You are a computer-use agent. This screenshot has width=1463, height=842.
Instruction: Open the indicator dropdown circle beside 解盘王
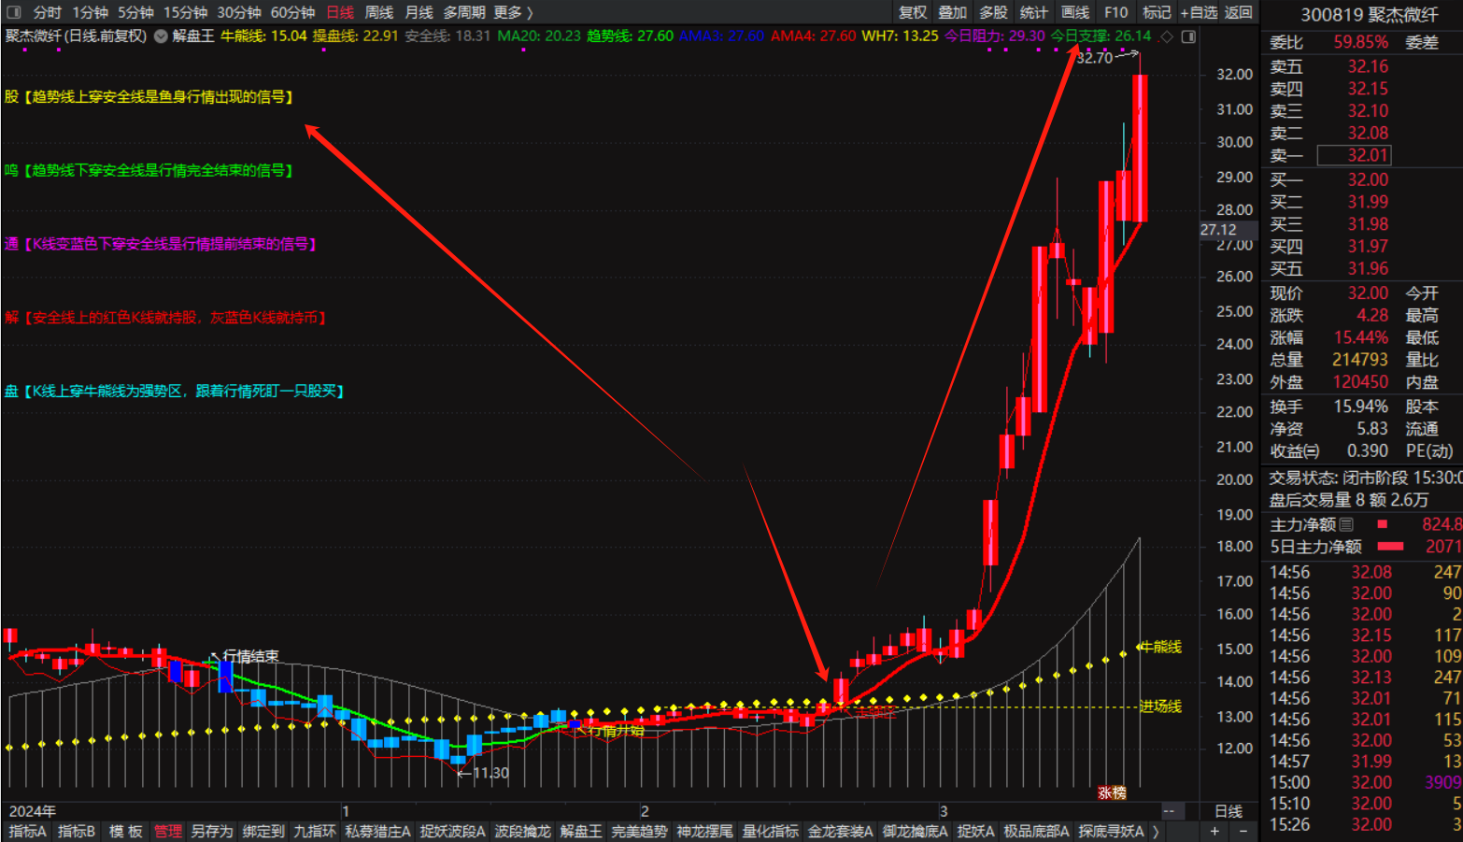(x=161, y=36)
